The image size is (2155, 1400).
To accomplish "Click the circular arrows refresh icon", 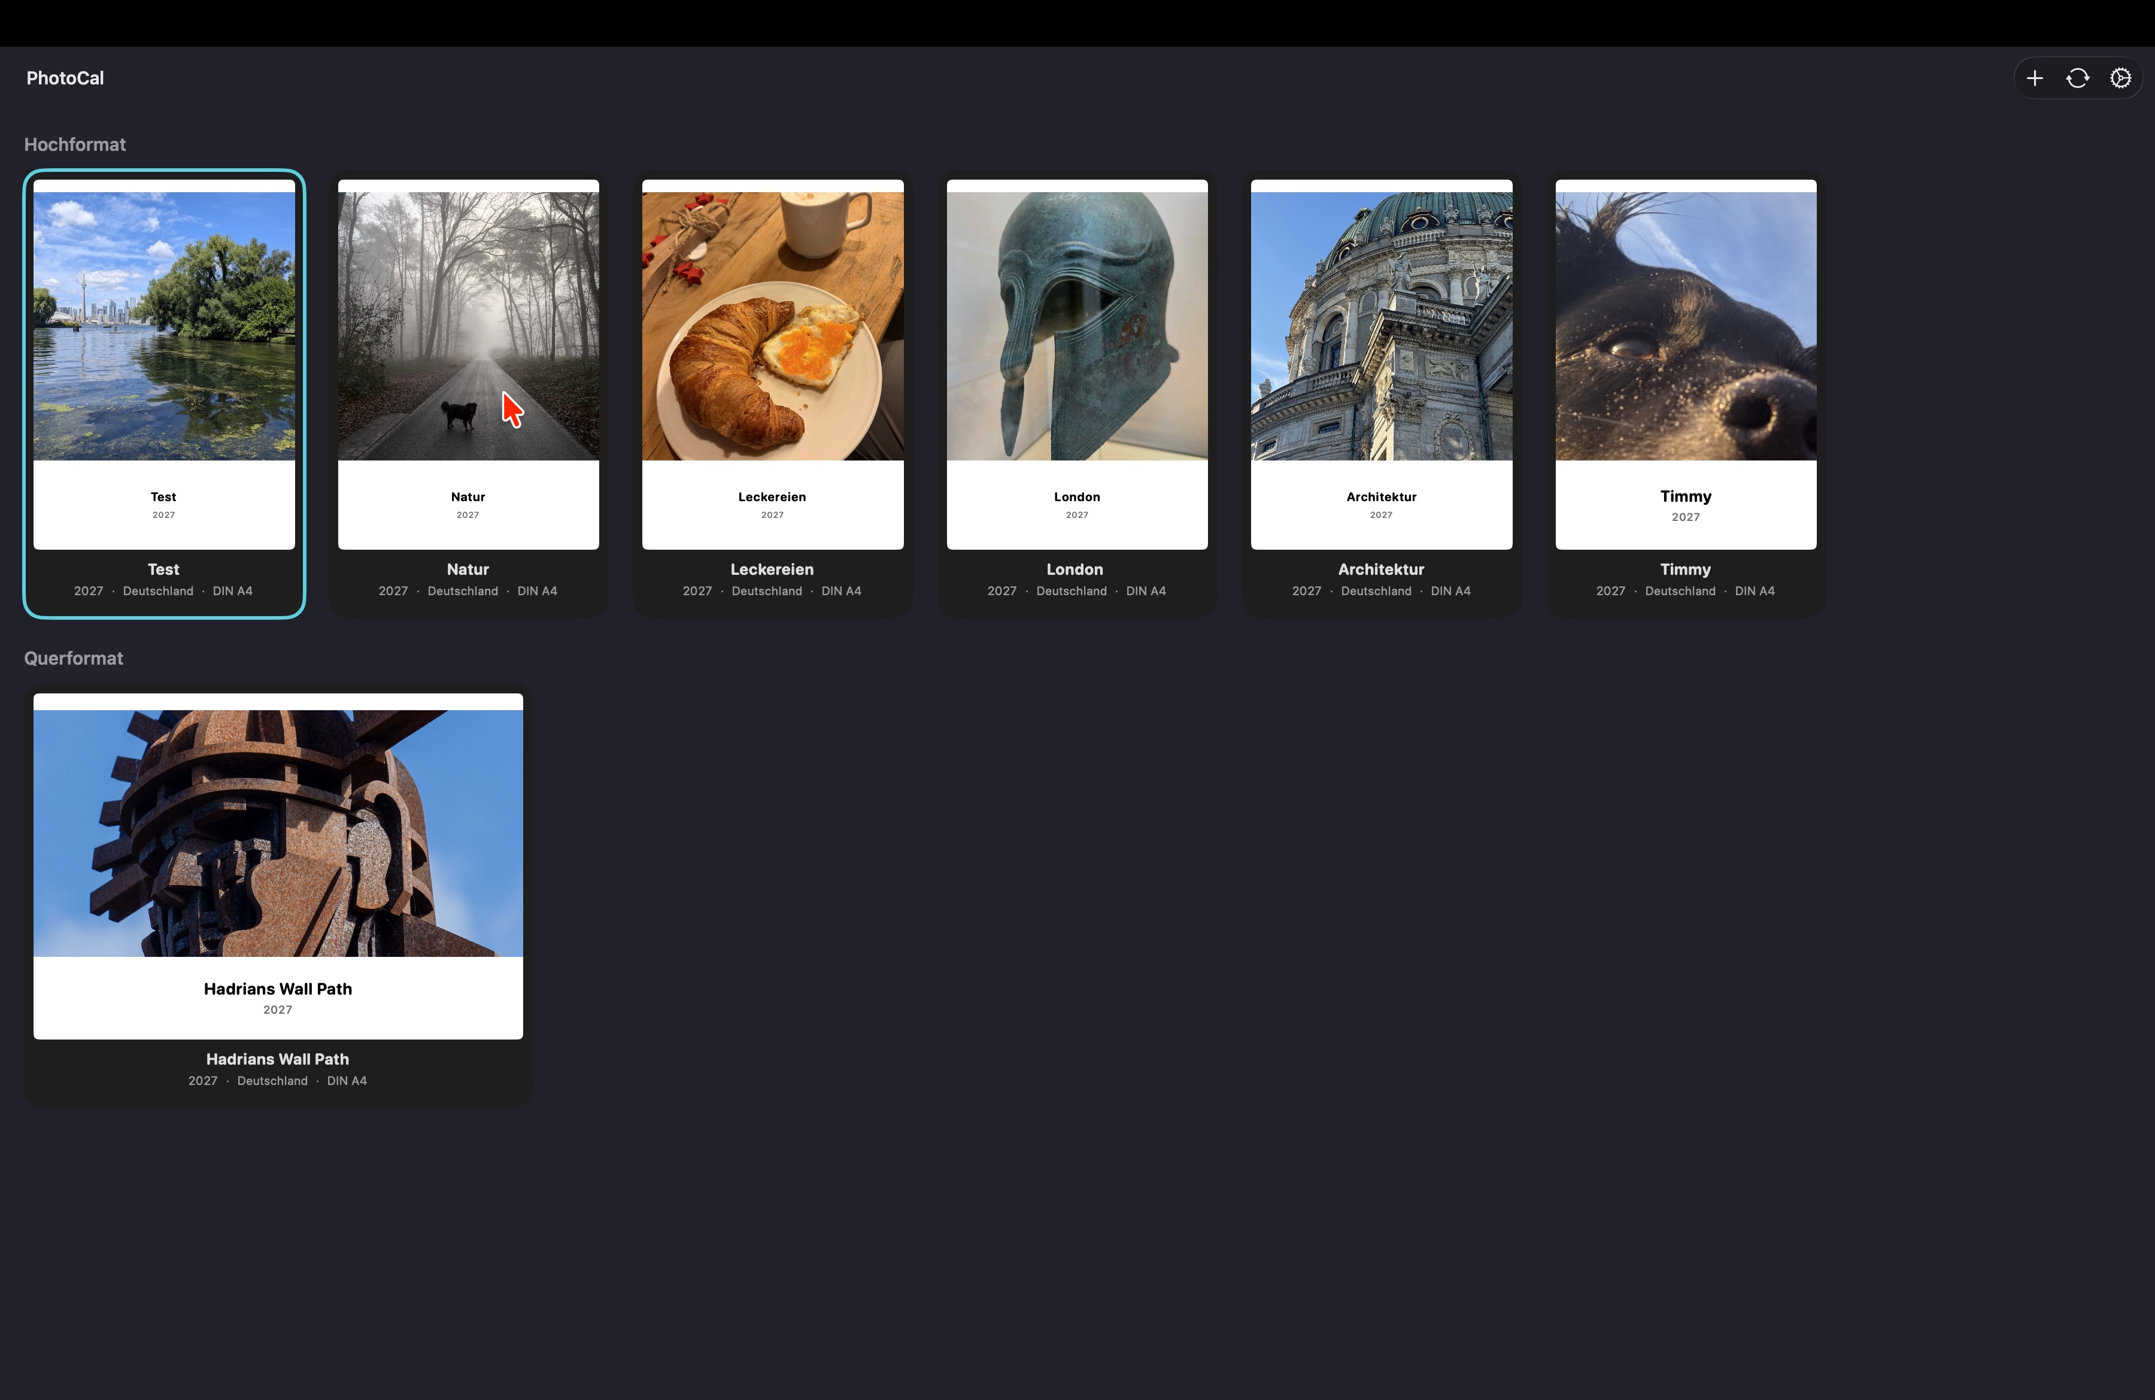I will [2077, 78].
